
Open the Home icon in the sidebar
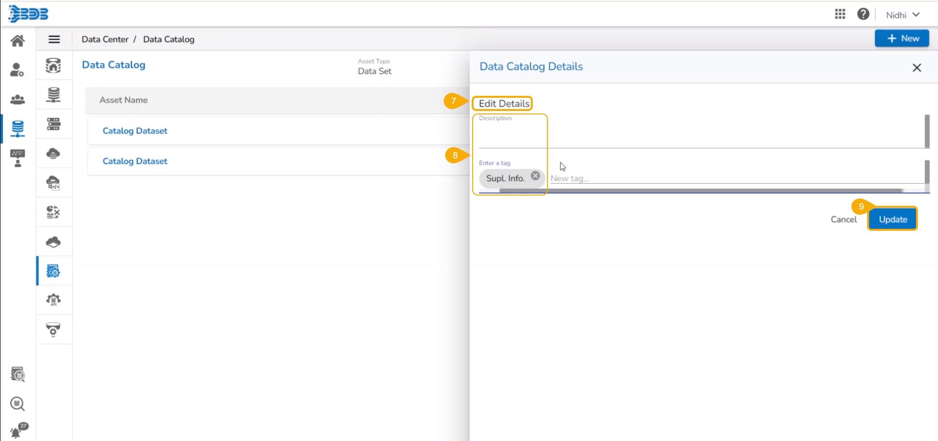pos(18,41)
